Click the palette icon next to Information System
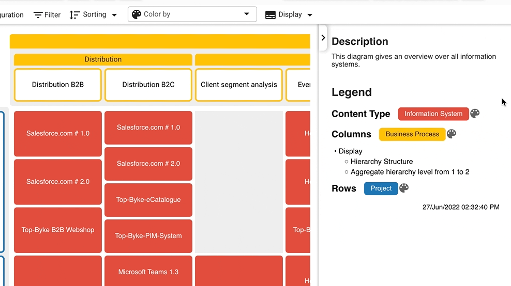This screenshot has width=511, height=286. 475,114
